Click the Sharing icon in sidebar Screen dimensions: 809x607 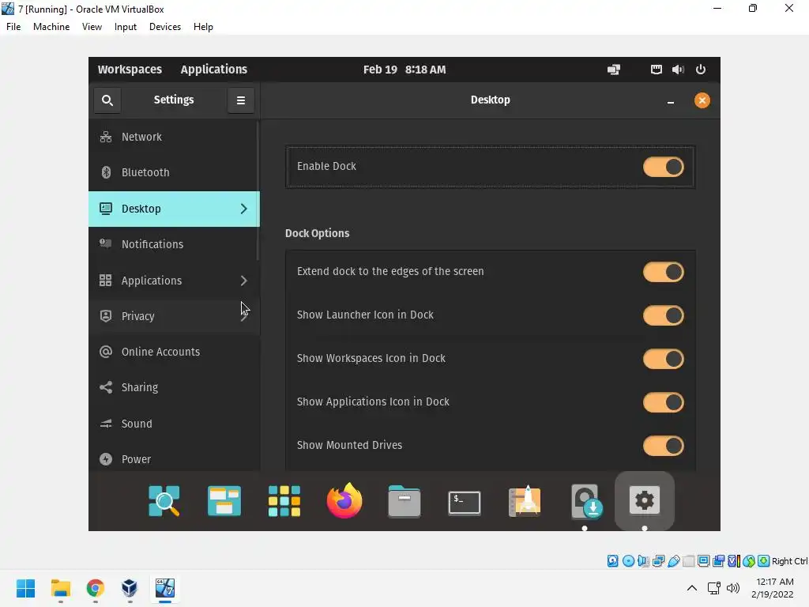coord(106,387)
